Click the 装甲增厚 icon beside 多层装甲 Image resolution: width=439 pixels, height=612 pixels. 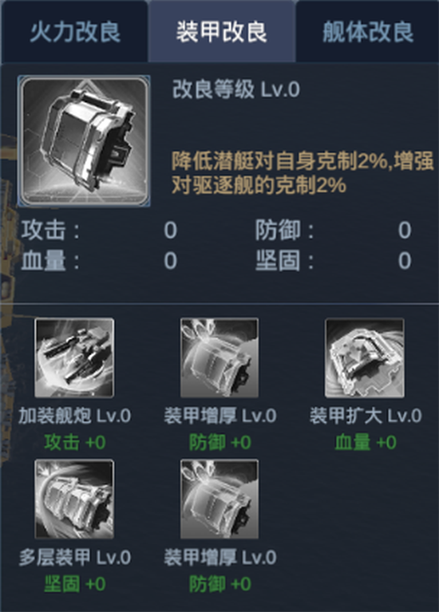(219, 499)
